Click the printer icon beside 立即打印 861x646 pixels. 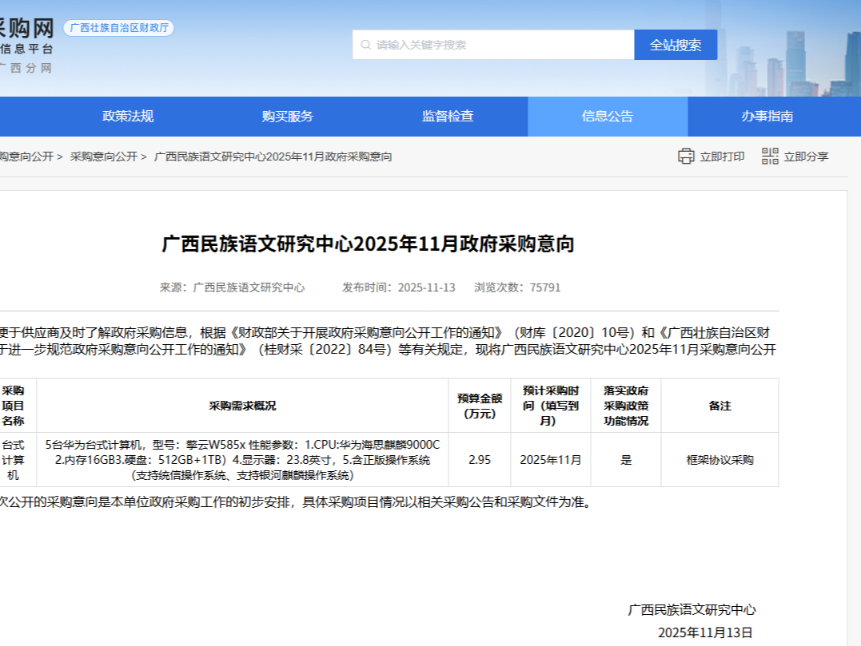pos(686,157)
